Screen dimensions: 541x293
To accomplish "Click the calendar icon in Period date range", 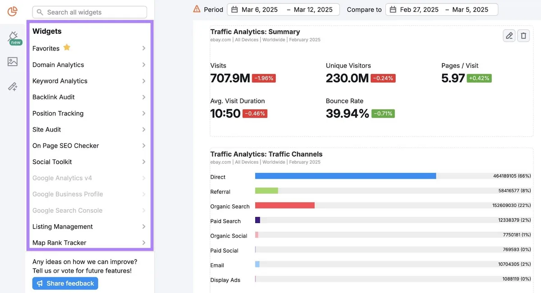I will tap(234, 9).
